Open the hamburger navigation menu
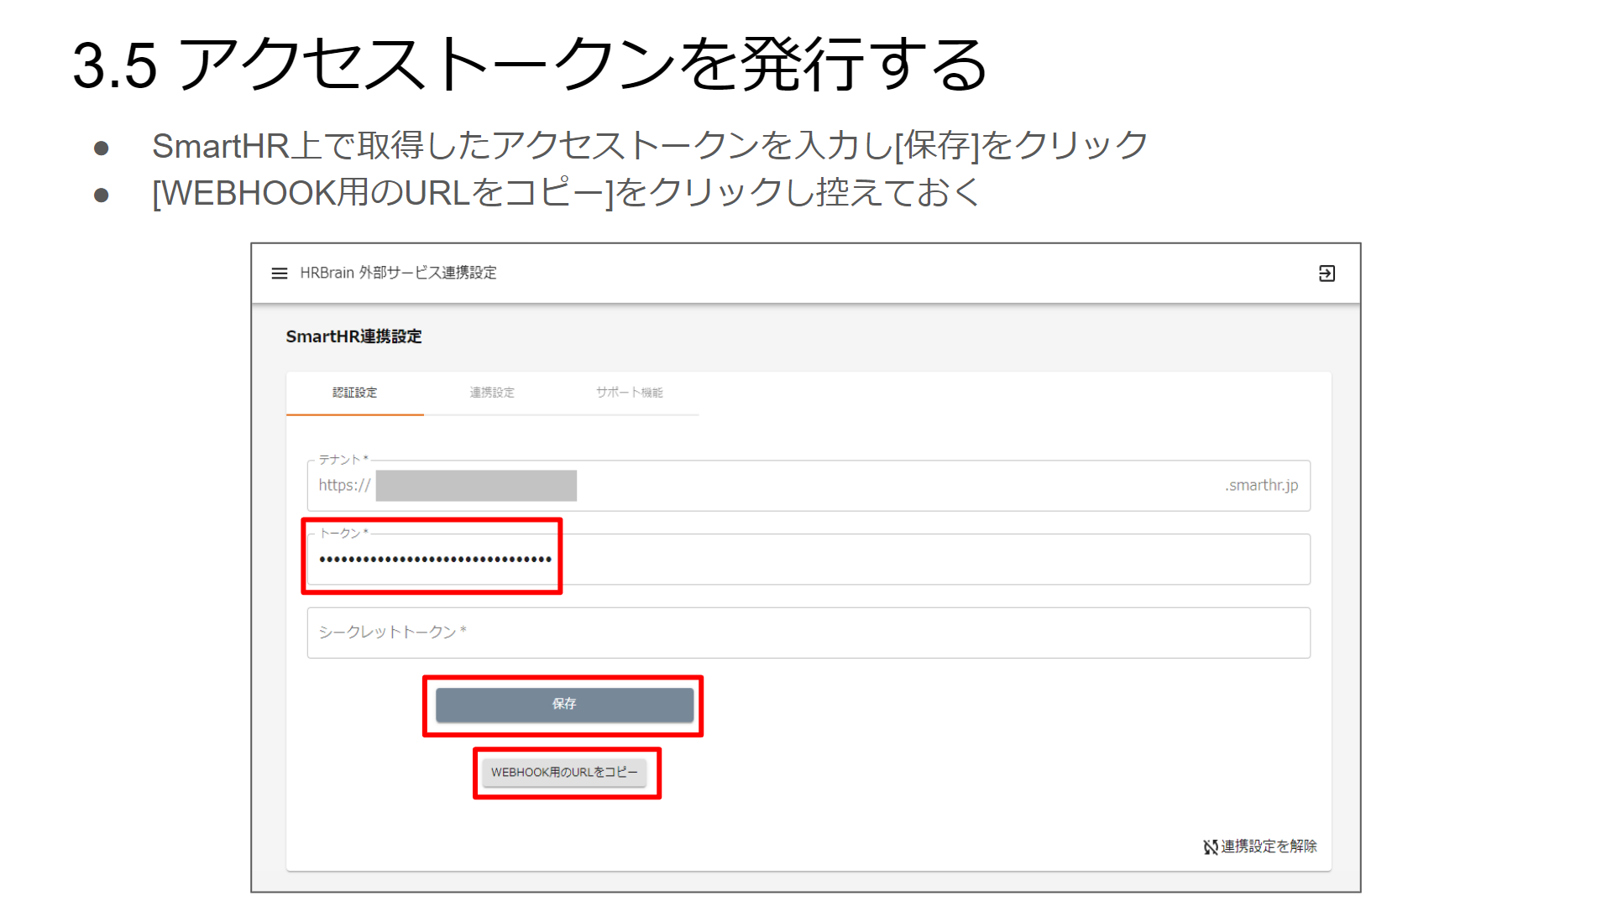Screen dimensions: 1612x906 coord(280,273)
